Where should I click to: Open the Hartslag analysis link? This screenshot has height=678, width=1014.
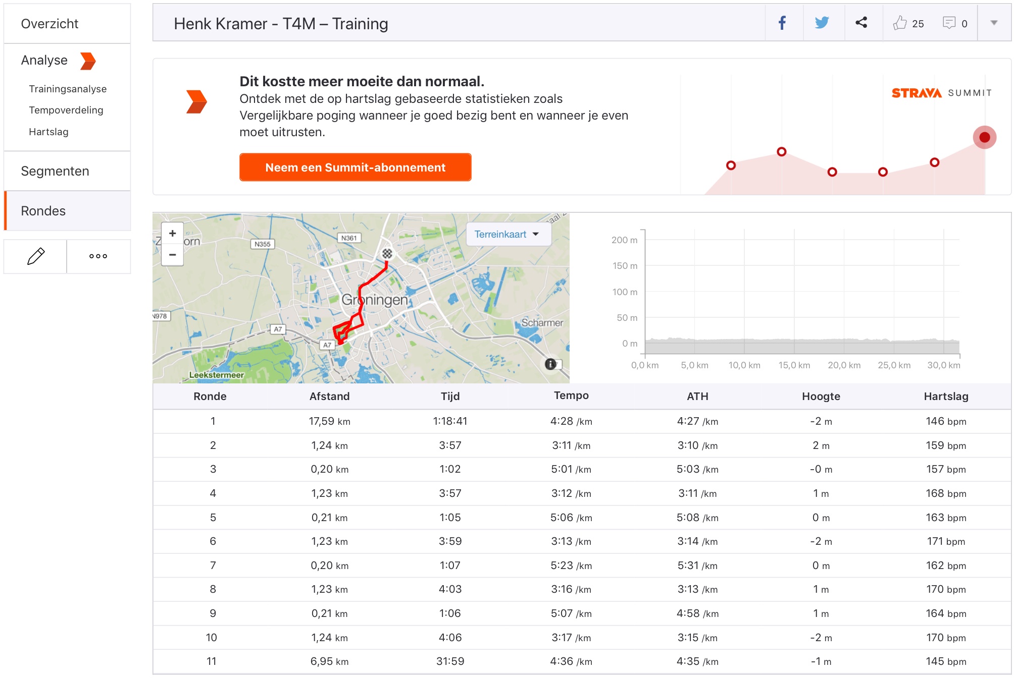48,132
